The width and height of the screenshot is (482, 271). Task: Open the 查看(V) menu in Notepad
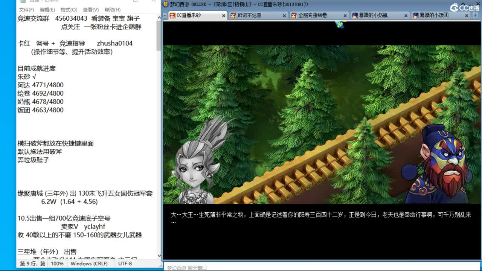coord(91,10)
